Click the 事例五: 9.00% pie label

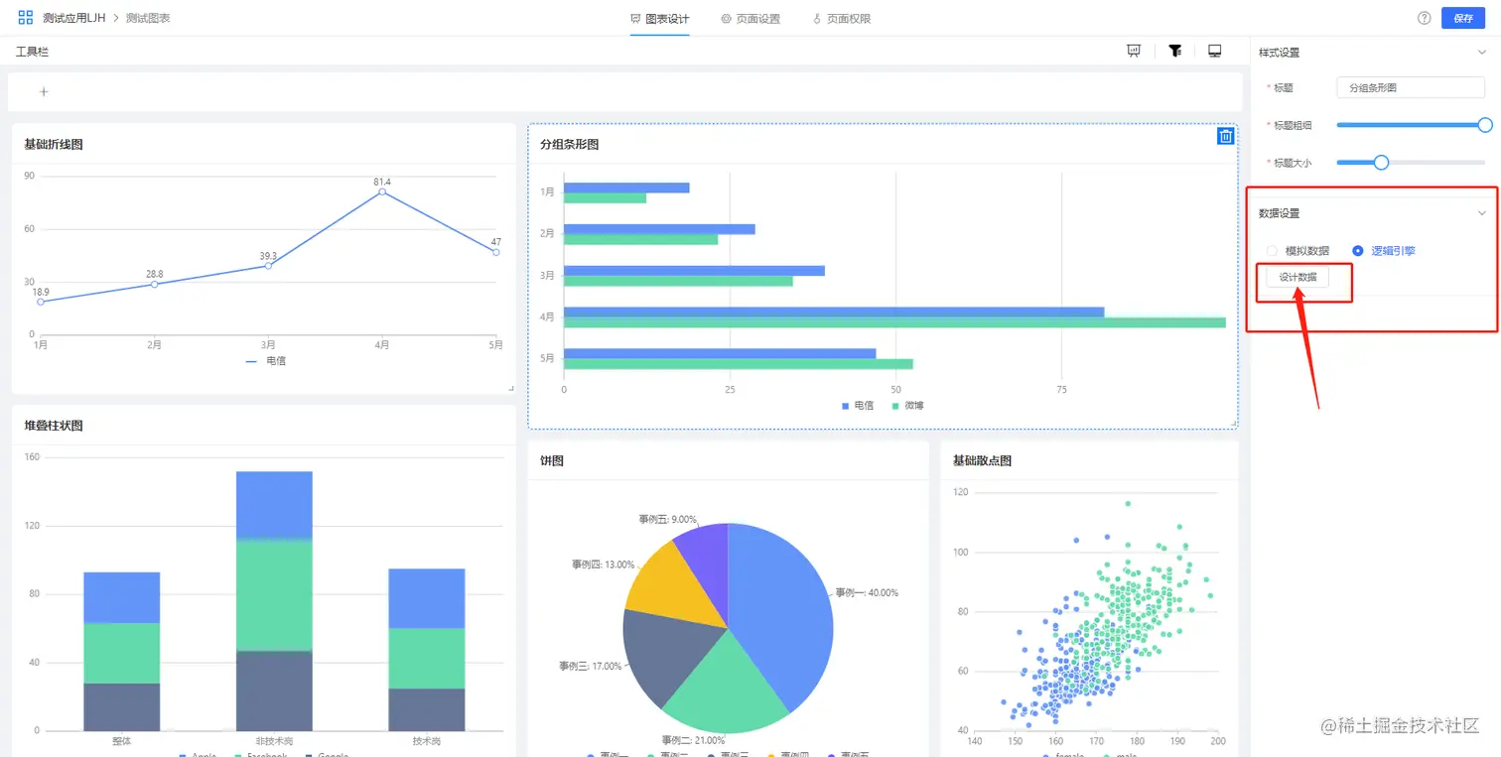point(668,519)
